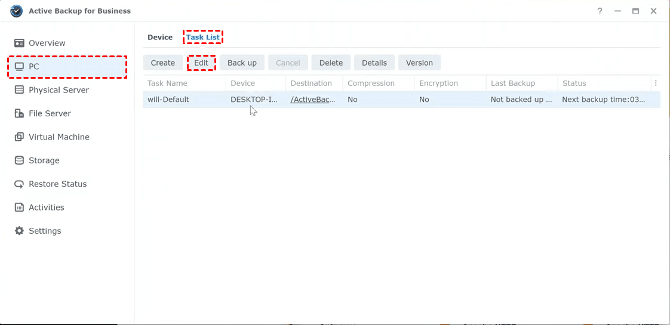
Task: Start backup with Back up button
Action: click(242, 63)
